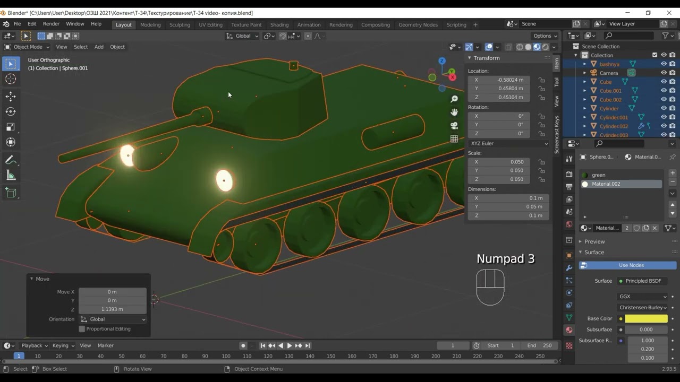Select the Select Box tool

coord(11,64)
